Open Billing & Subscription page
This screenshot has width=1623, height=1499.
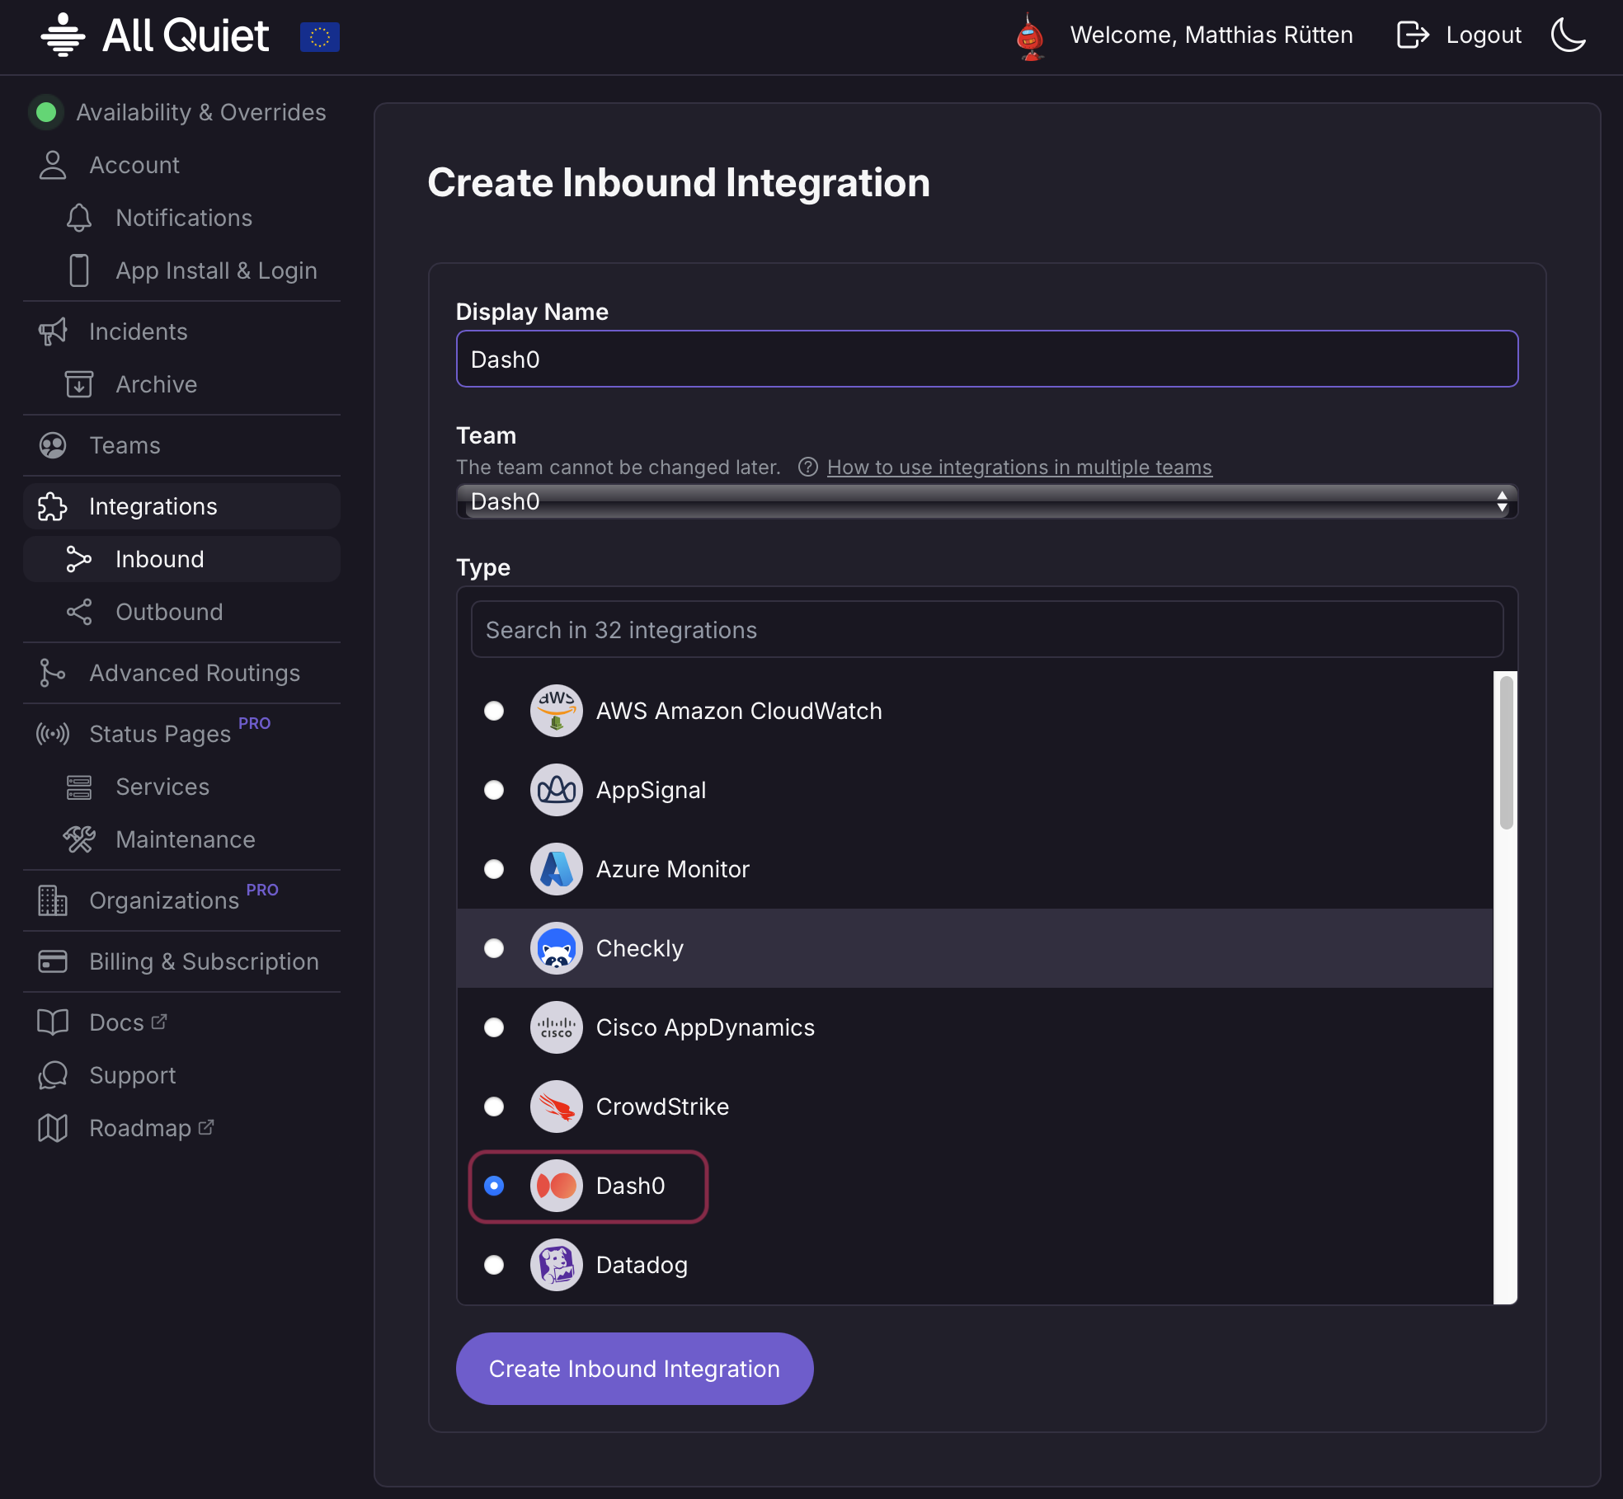point(204,961)
